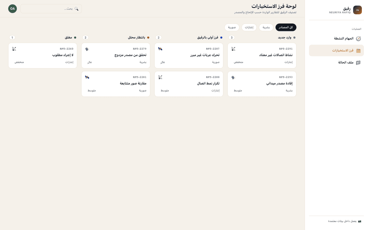Click the report ID RPT-2260
Screen dimensions: 368x230
67,49
